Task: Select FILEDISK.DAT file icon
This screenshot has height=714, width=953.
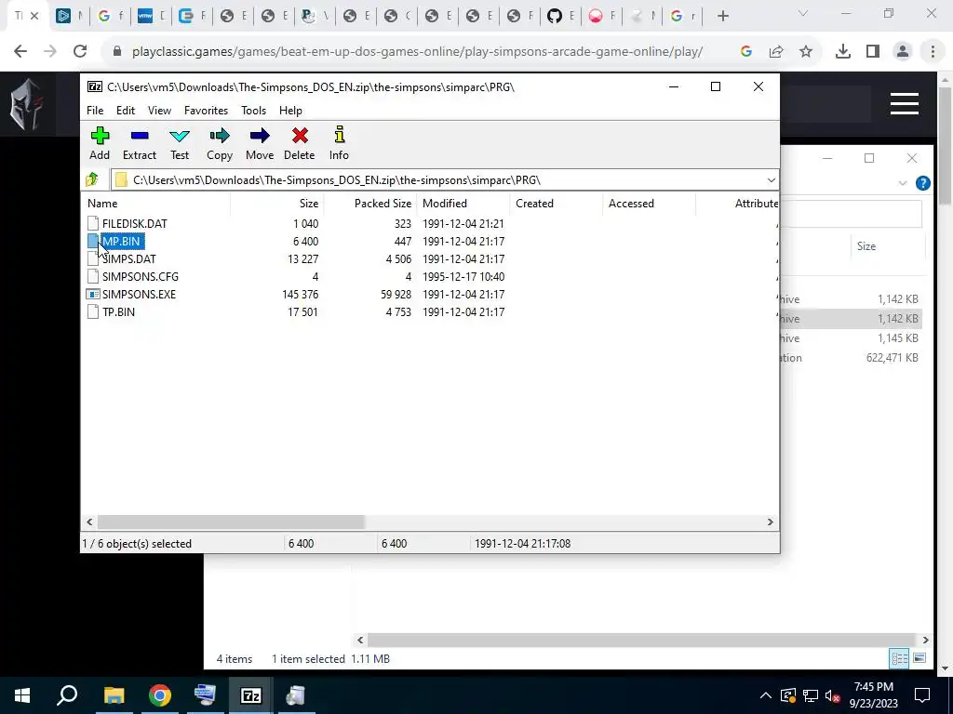Action: point(92,224)
